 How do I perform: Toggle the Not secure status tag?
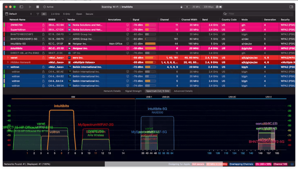pyautogui.click(x=198, y=164)
